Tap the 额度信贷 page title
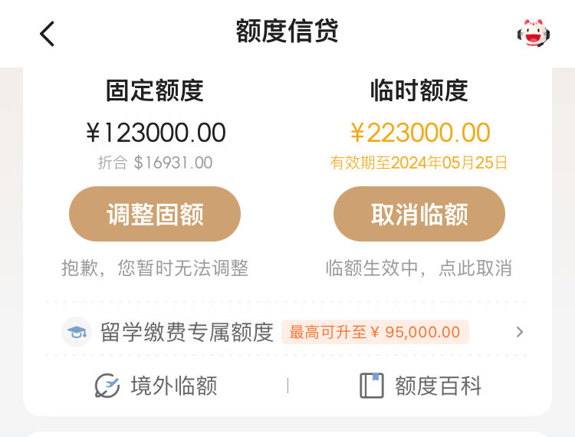The width and height of the screenshot is (575, 437). [x=287, y=31]
